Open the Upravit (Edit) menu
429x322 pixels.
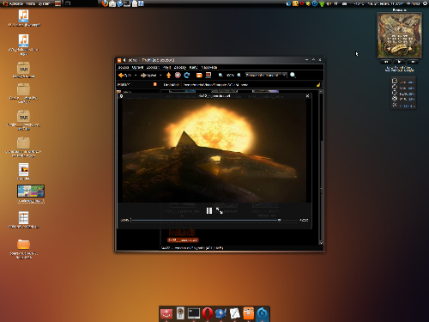pos(137,67)
